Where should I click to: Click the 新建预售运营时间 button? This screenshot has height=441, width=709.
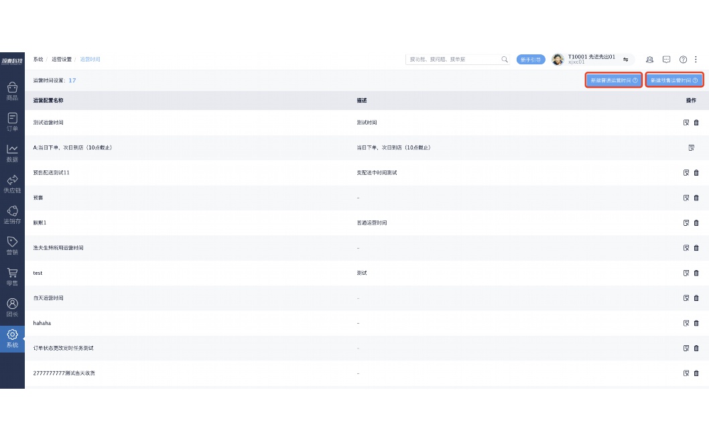click(x=674, y=80)
